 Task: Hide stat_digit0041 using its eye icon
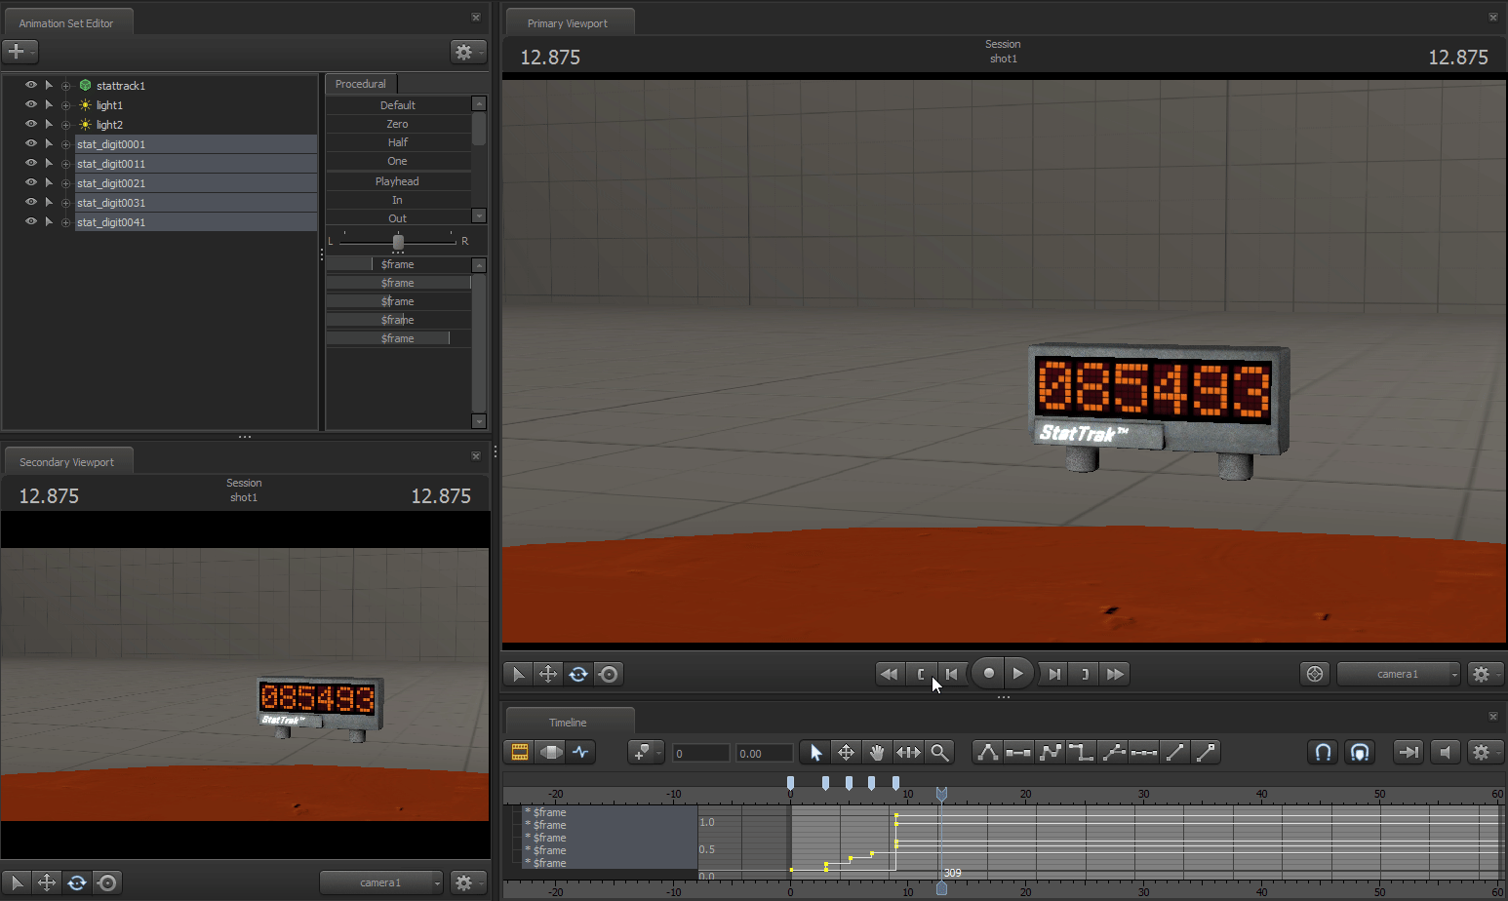pyautogui.click(x=31, y=221)
